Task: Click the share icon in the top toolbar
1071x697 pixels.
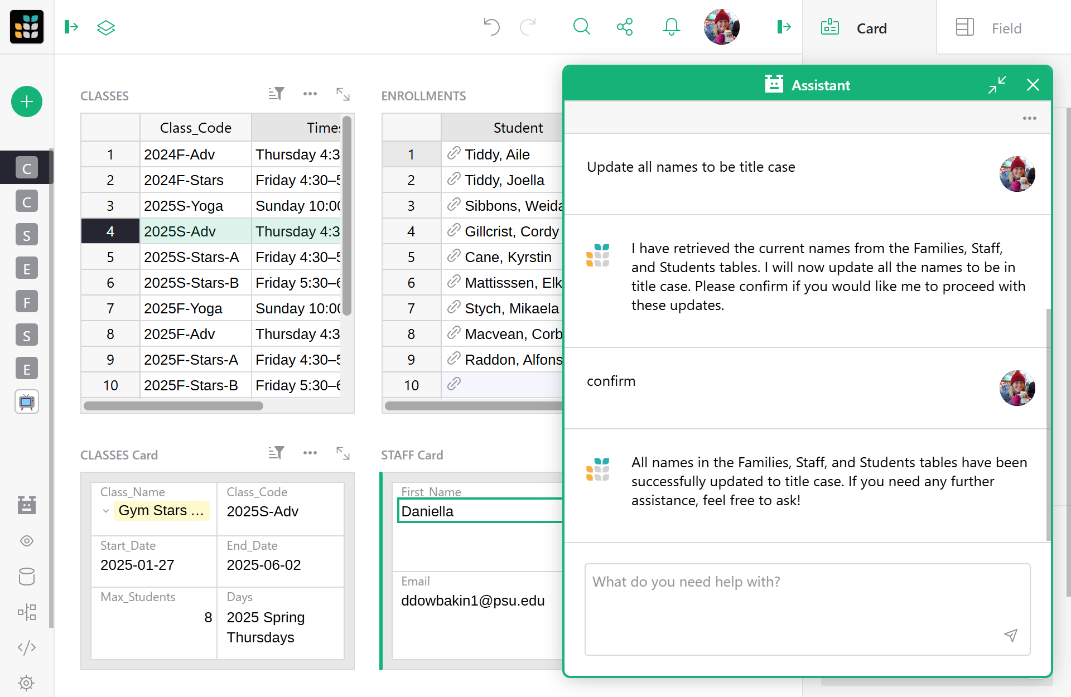Action: pyautogui.click(x=624, y=26)
